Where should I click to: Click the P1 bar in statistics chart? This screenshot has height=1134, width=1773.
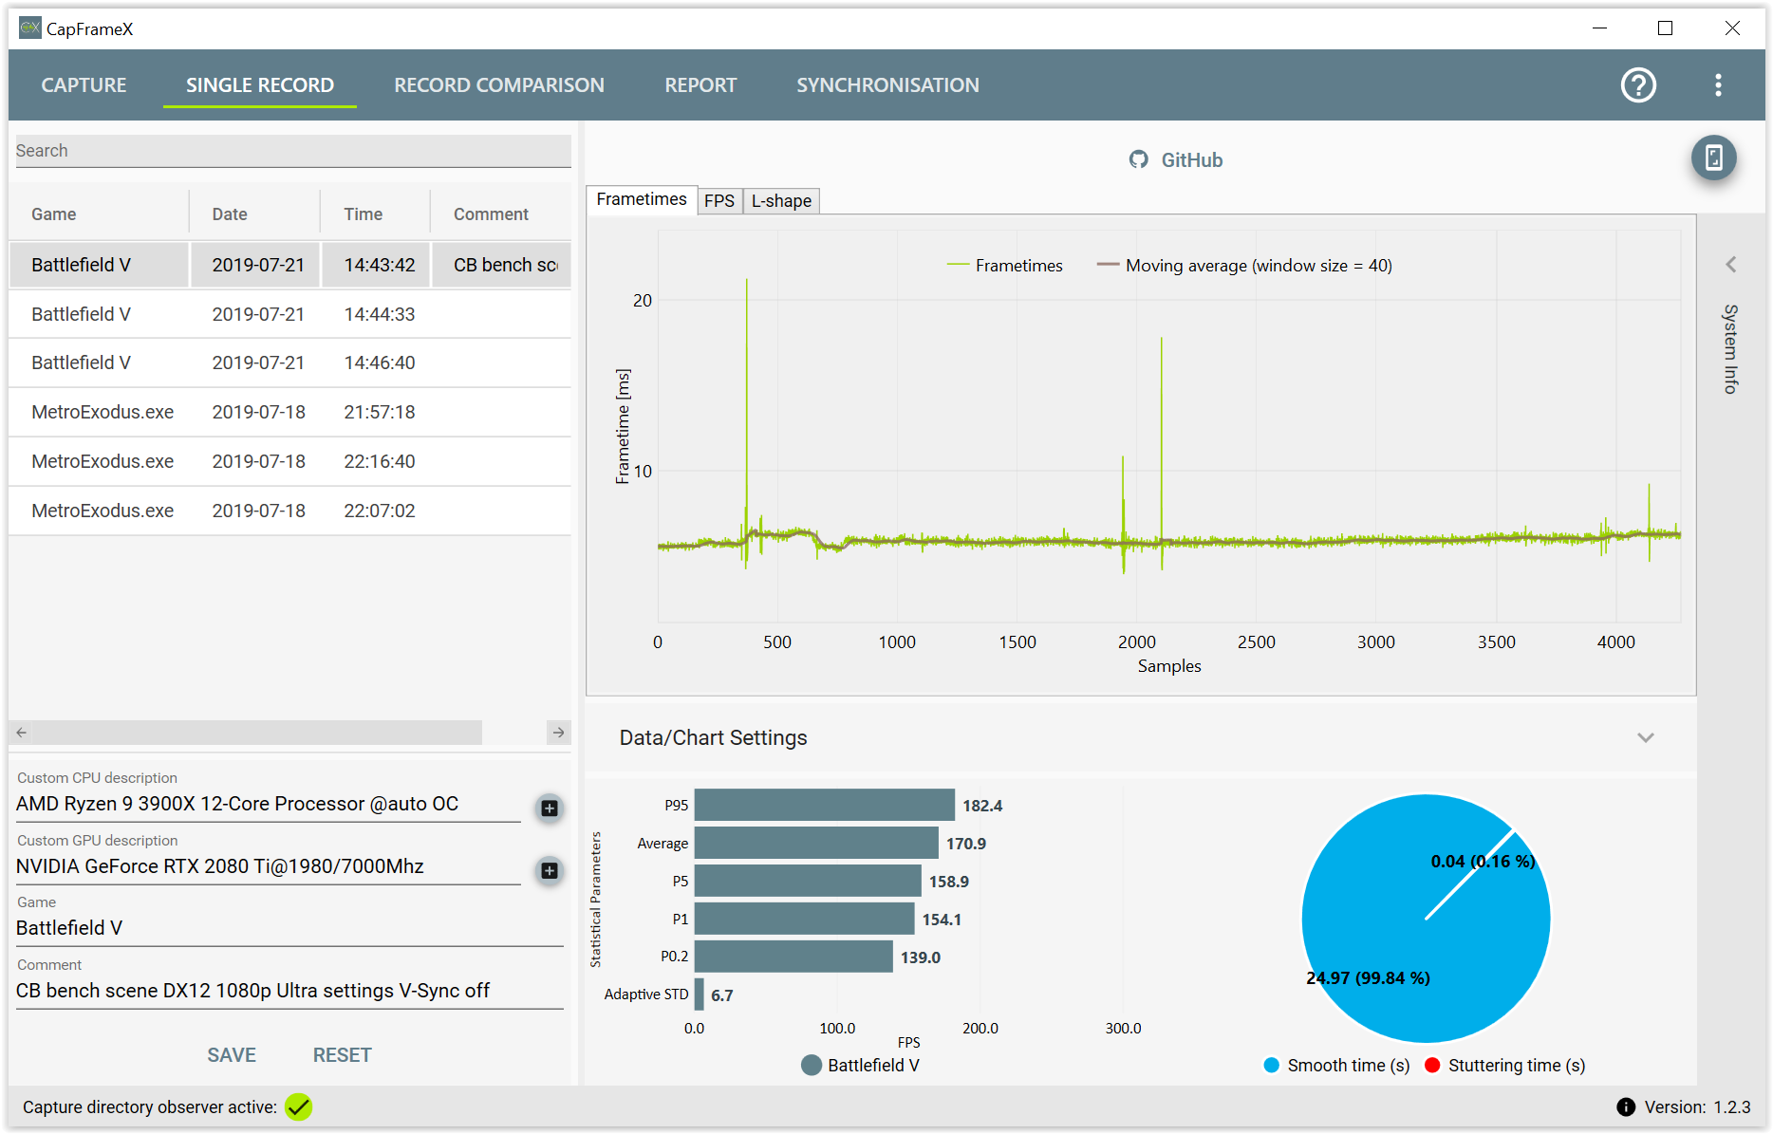[804, 919]
